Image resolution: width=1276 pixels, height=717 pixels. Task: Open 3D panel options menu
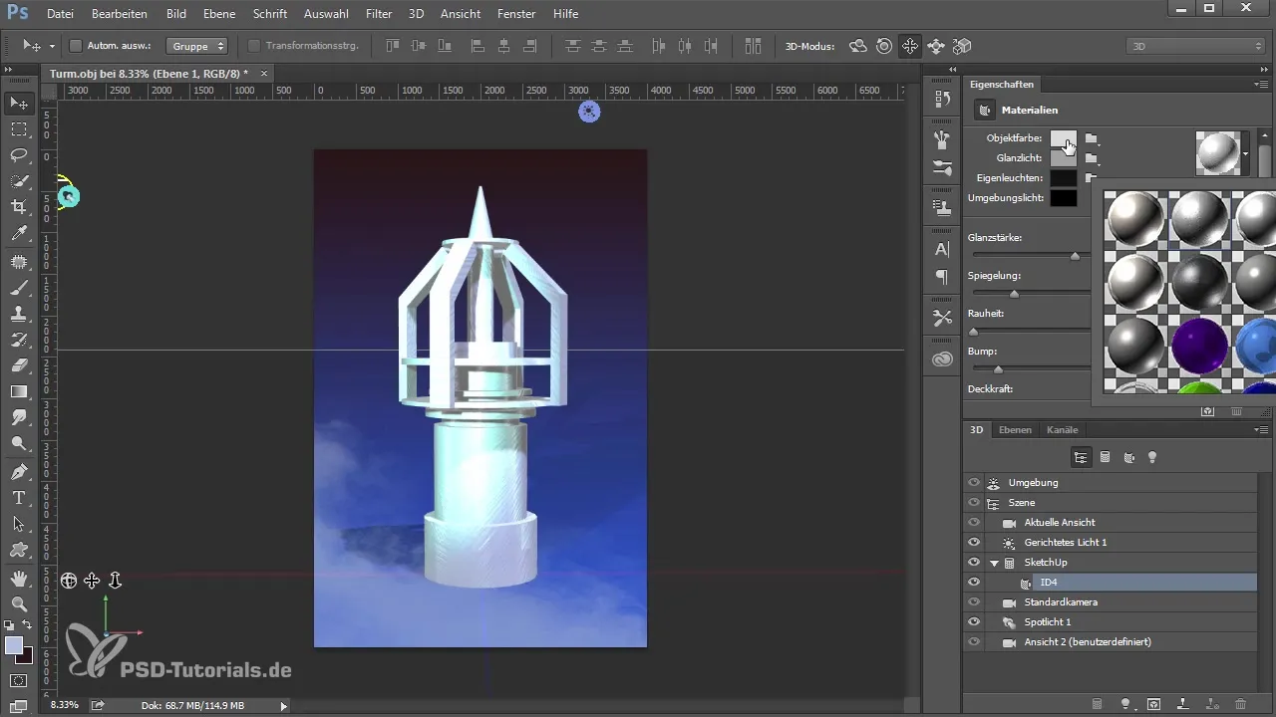coord(1262,430)
